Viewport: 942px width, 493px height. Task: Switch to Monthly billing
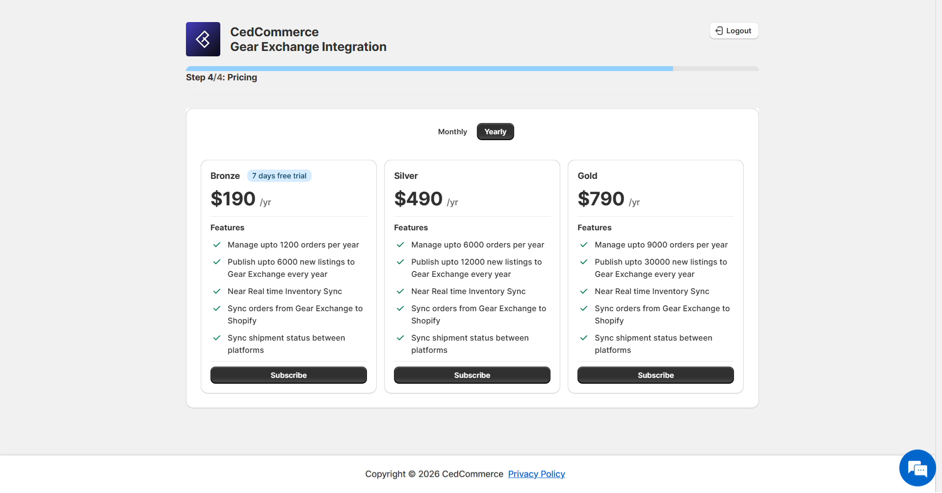click(452, 132)
